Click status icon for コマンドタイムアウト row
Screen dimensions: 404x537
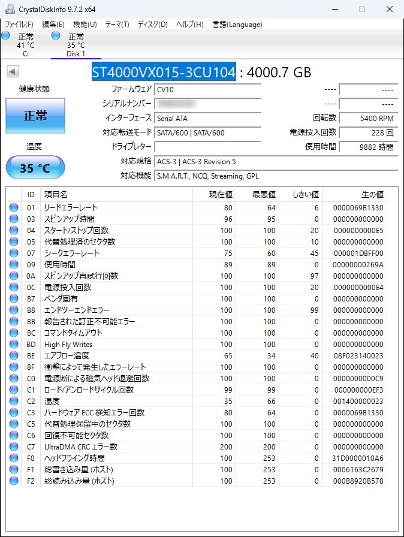point(14,333)
